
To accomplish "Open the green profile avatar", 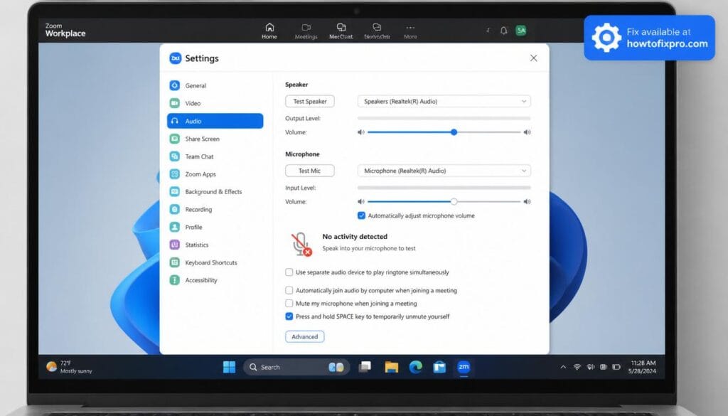I will coord(521,31).
